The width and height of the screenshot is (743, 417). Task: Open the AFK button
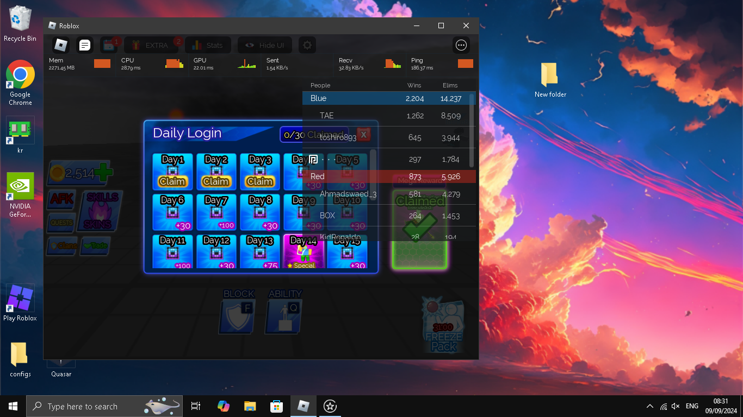click(61, 199)
